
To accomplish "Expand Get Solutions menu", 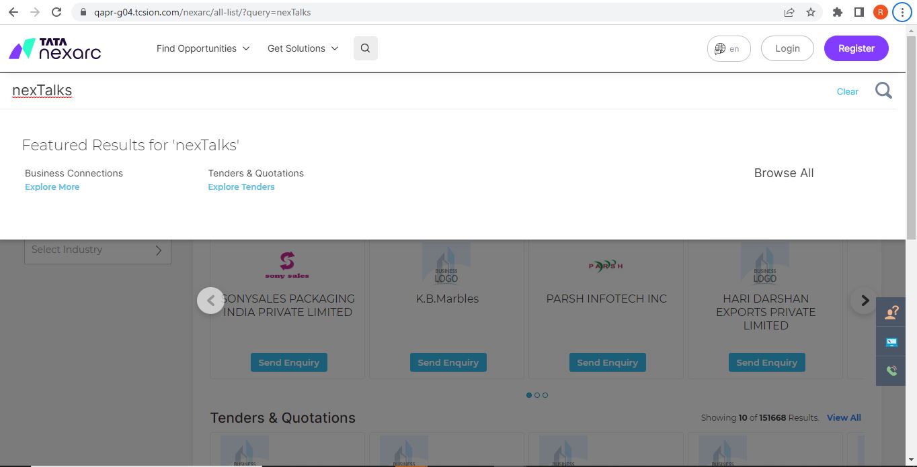I will (x=303, y=48).
